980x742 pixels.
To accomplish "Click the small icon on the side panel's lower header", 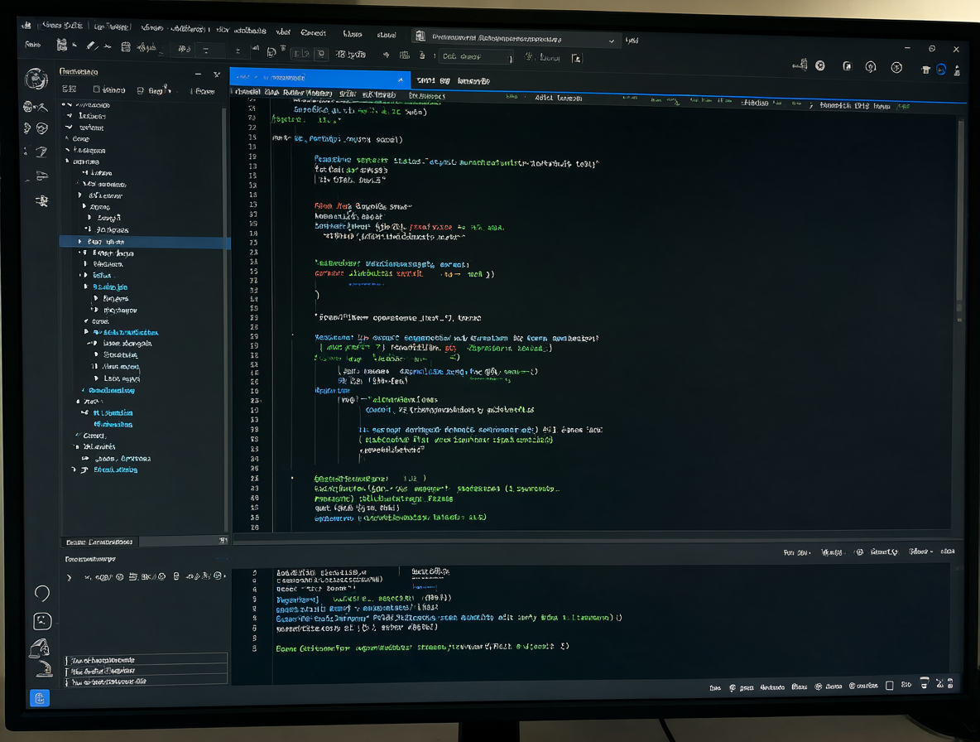I will (x=223, y=540).
